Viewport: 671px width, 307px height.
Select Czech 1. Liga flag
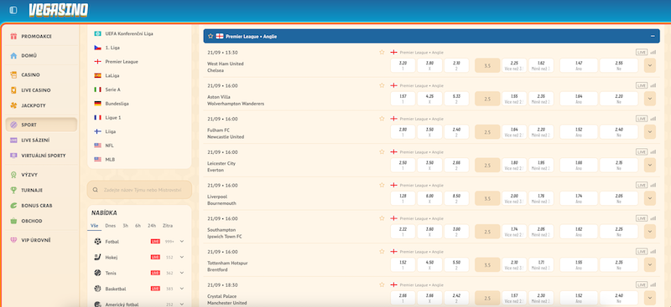click(x=97, y=48)
